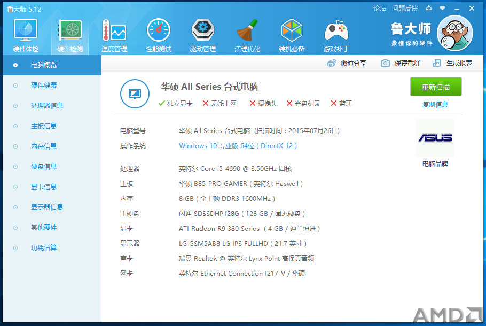Click the 鲁大师 mascot avatar
Image resolution: width=486 pixels, height=326 pixels.
point(454,33)
